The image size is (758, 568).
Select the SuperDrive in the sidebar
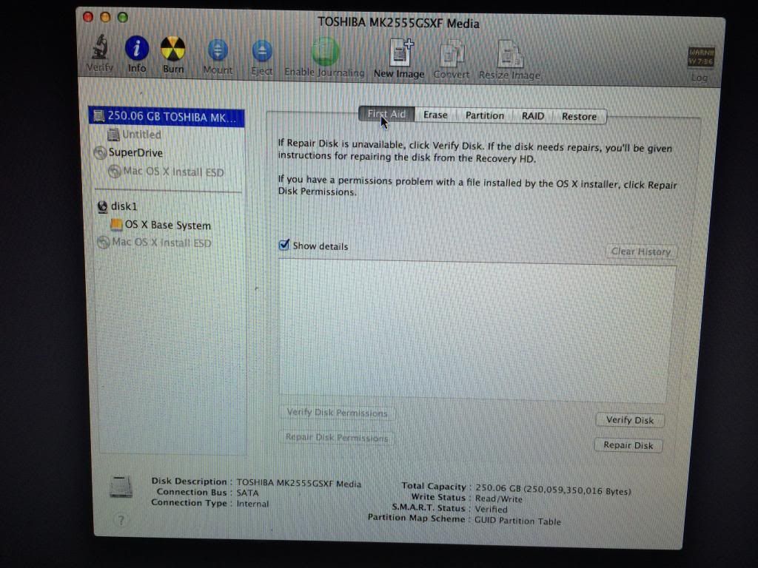[135, 152]
